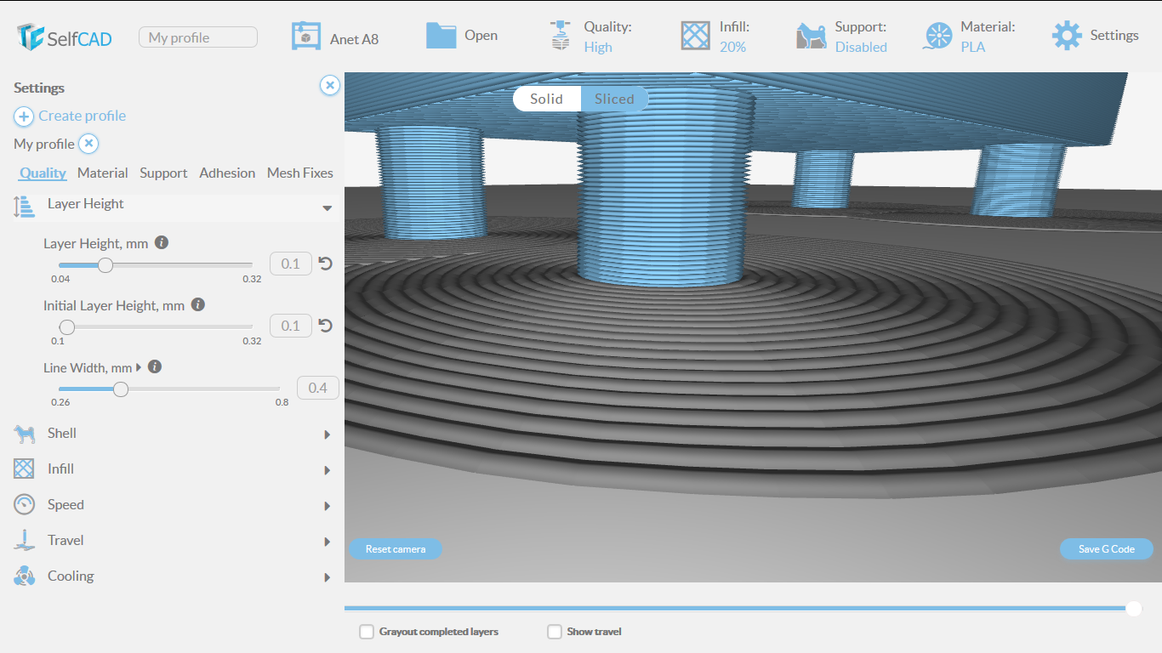
Task: Open the Material PLA option
Action: [x=973, y=47]
